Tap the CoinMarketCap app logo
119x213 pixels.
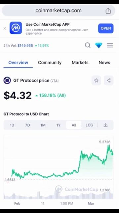16,28
